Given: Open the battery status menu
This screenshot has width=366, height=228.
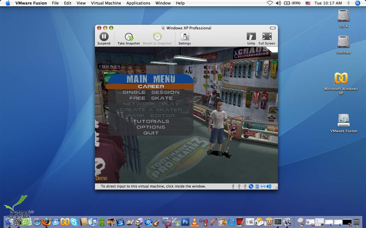Looking at the screenshot, I should (x=292, y=3).
